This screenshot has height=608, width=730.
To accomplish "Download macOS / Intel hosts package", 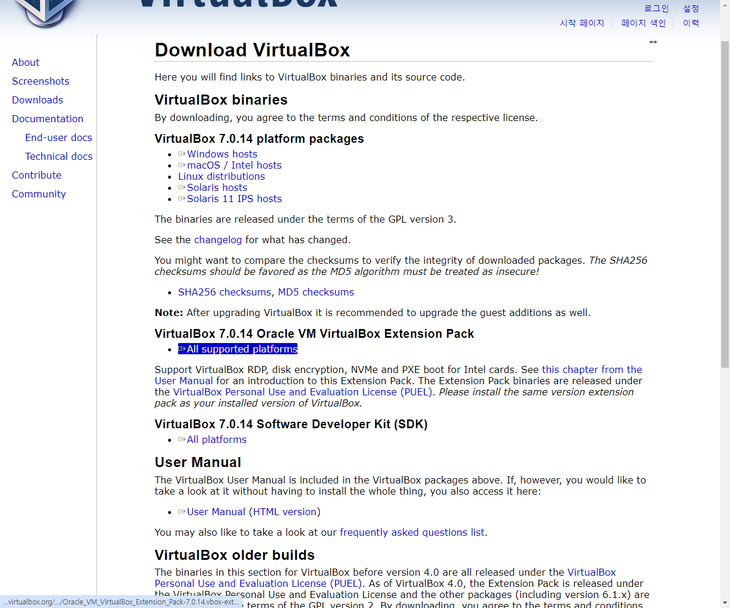I will point(230,165).
